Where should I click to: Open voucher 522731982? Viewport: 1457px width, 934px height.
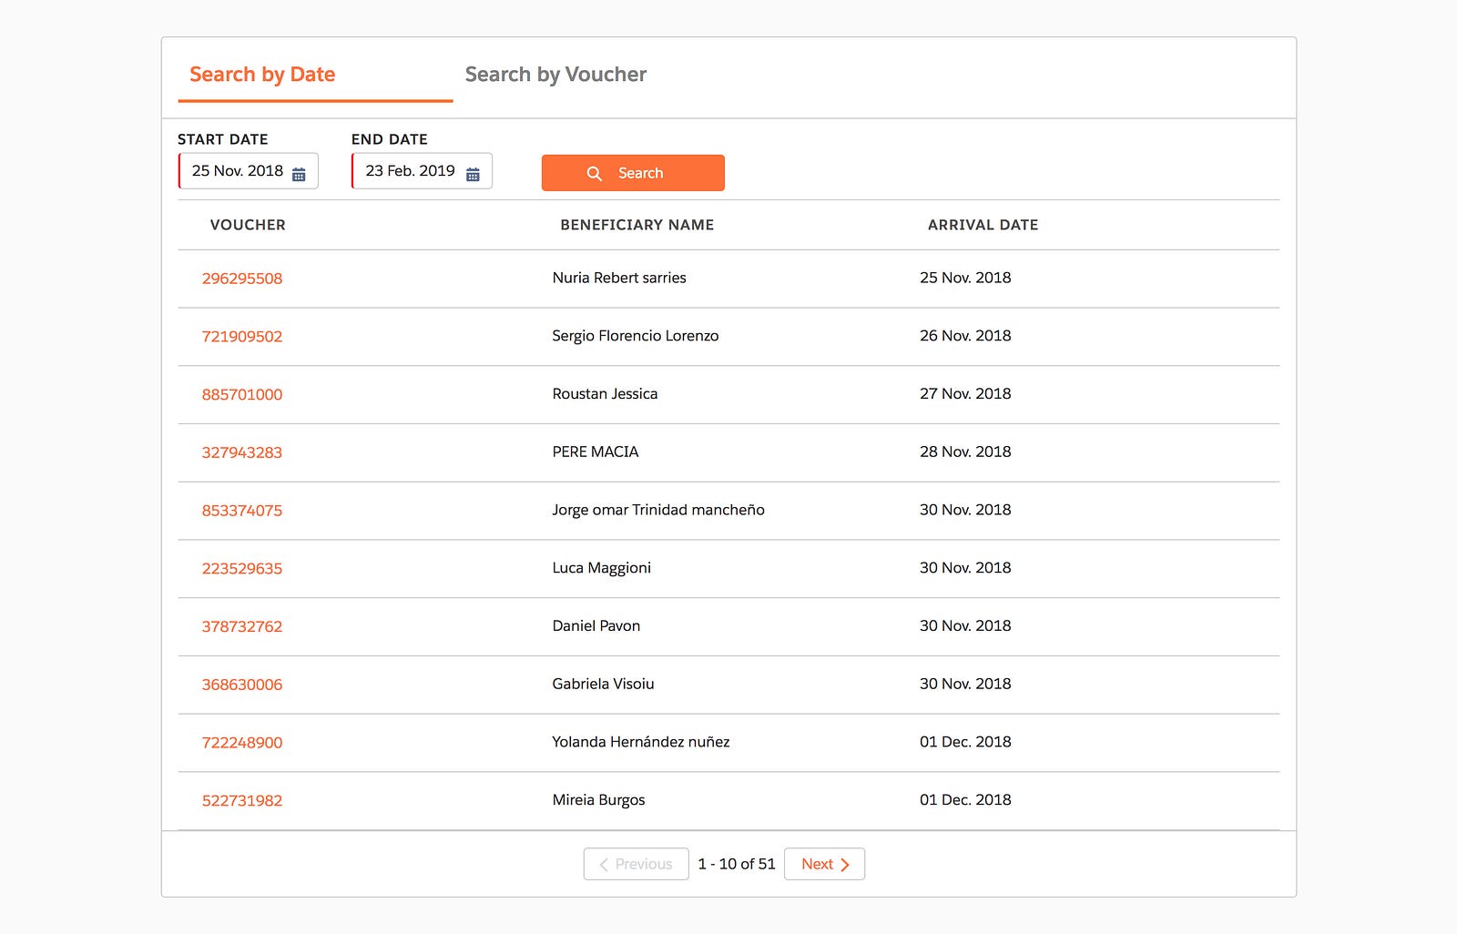pyautogui.click(x=242, y=801)
